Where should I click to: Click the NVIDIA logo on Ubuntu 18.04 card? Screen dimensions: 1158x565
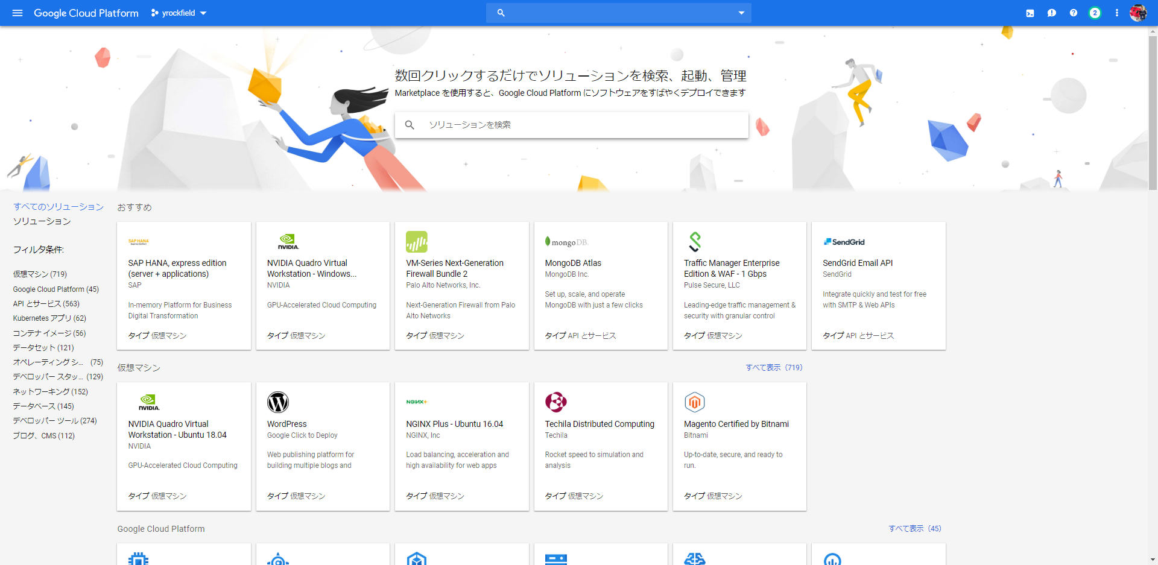[x=149, y=402]
